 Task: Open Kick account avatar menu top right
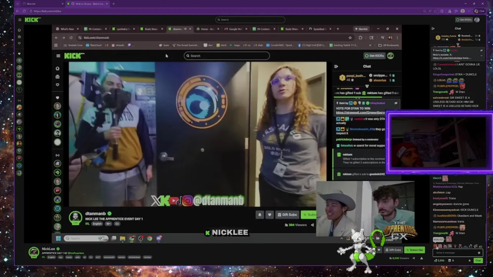477,20
